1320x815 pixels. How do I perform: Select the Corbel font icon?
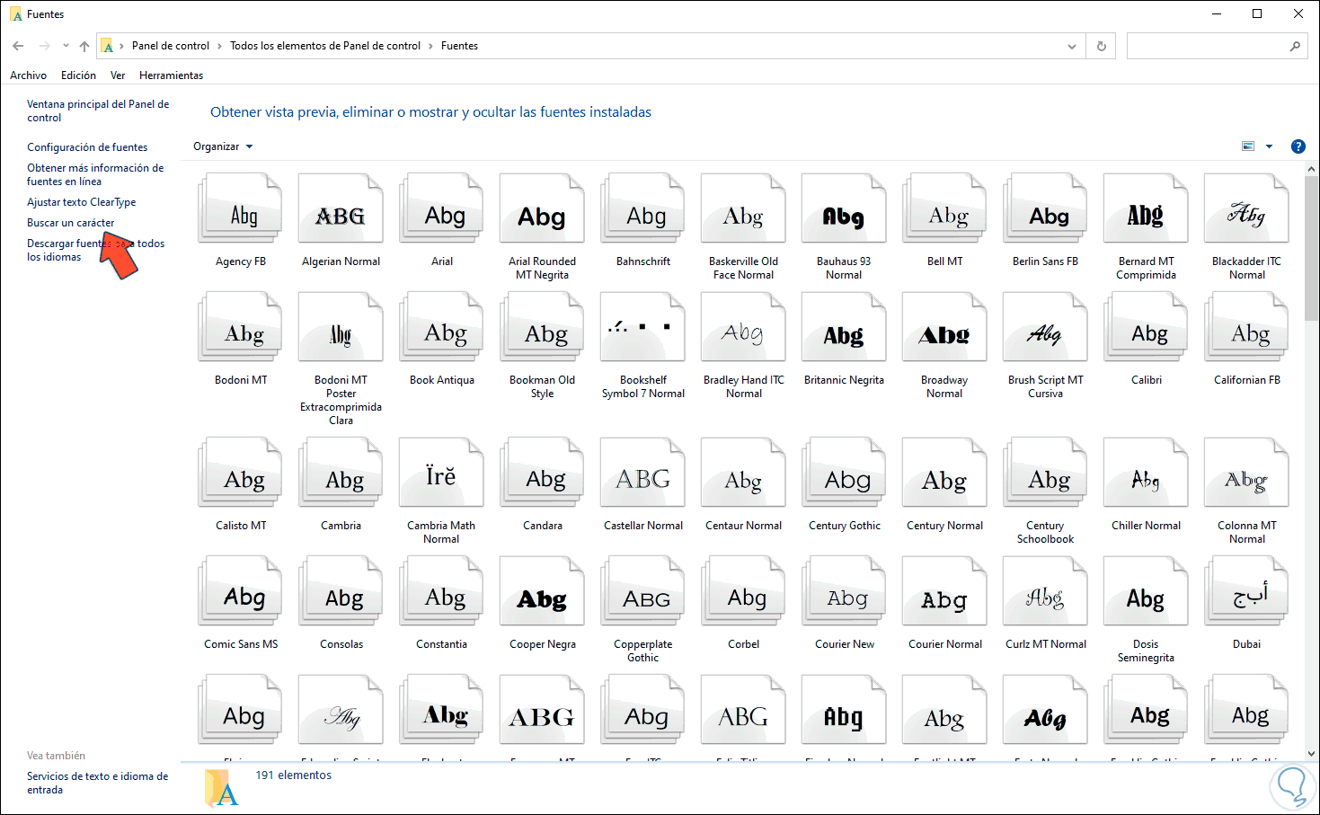[x=743, y=591]
